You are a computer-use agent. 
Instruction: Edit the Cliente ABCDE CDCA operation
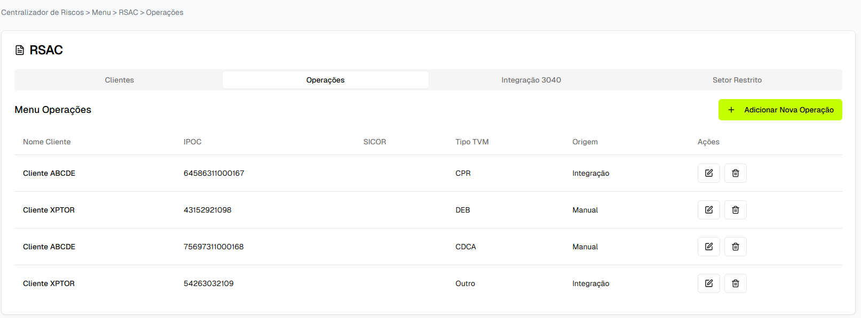pos(708,247)
